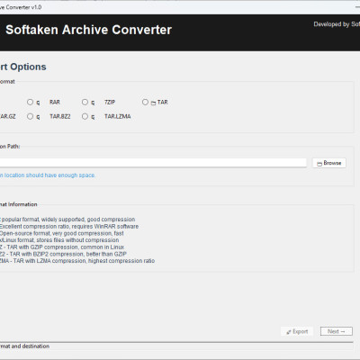Click the 7ZIP label text
Screen dimensions: 360x360
(x=110, y=103)
